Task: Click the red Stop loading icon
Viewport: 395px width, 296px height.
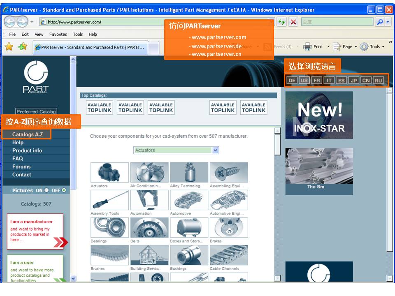Action: [293, 22]
